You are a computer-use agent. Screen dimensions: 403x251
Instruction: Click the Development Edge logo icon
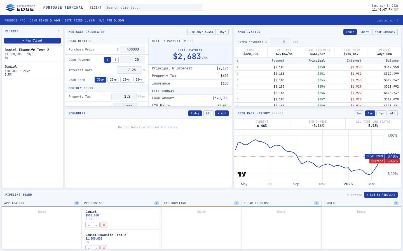point(11,8)
